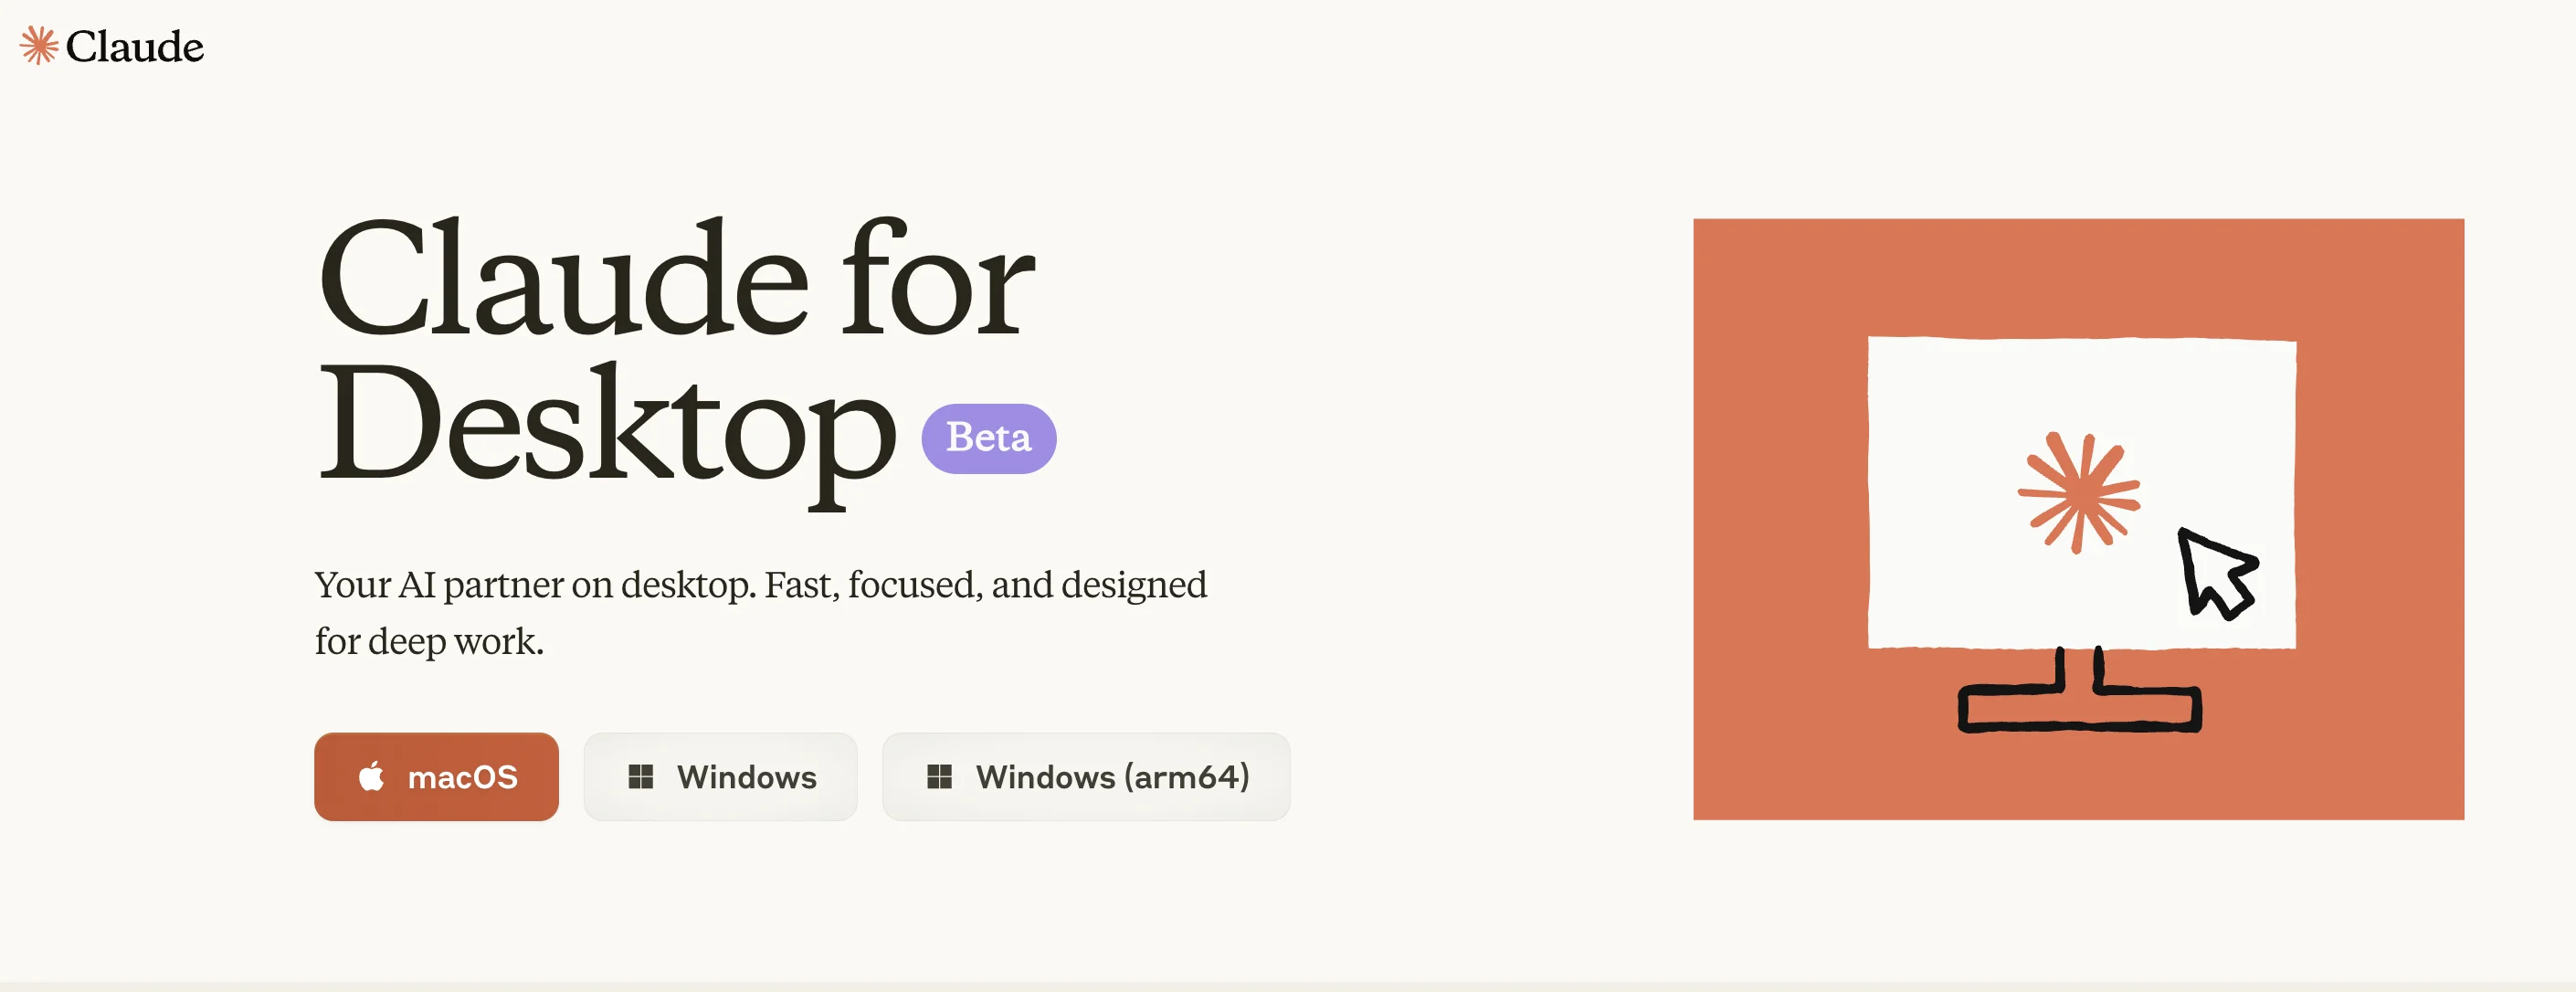Click the Claude starburst logo in header
2576x992 pixels.
click(38, 46)
